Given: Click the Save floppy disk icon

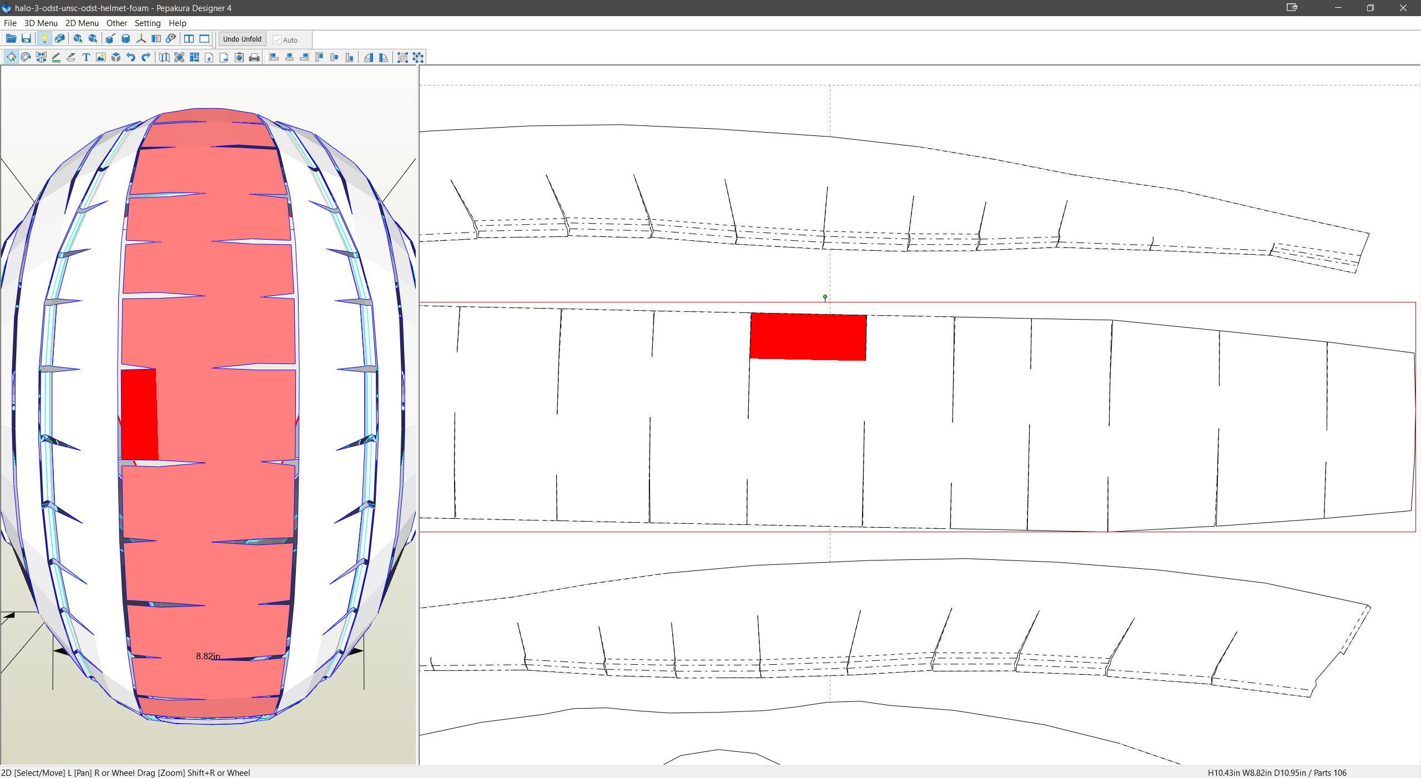Looking at the screenshot, I should point(26,39).
